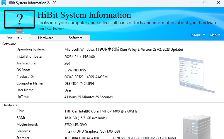The height and width of the screenshot is (139, 224).
Task: Switch to the Software tab
Action: pos(76,38)
